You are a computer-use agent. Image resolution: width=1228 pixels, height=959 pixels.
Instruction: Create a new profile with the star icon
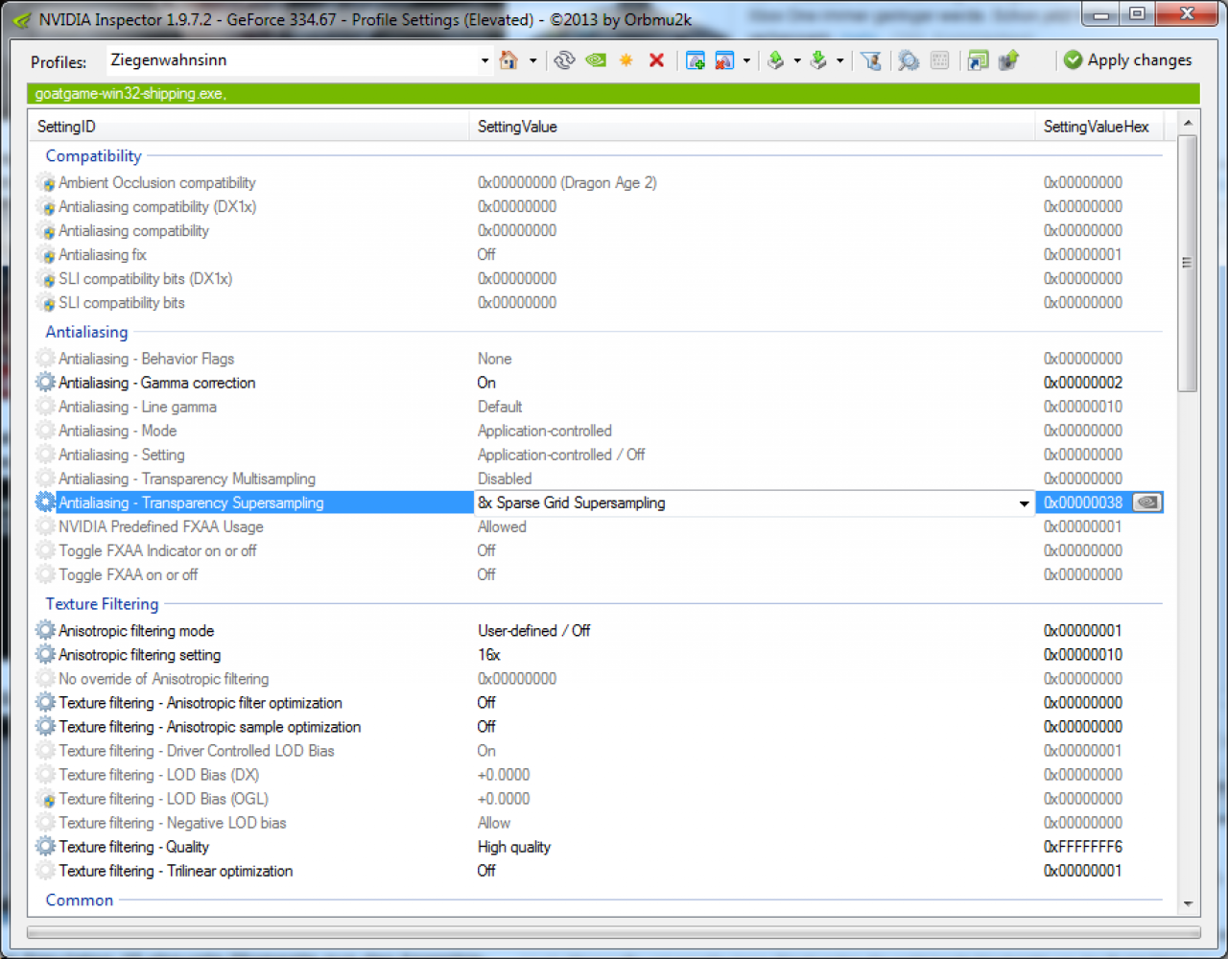click(x=626, y=60)
